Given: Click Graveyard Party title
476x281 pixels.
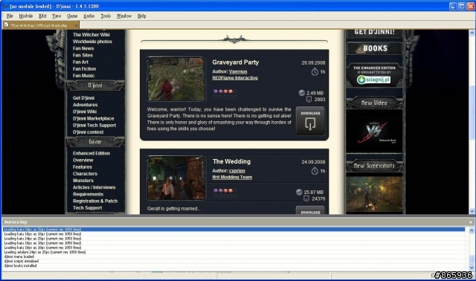Looking at the screenshot, I should point(236,62).
